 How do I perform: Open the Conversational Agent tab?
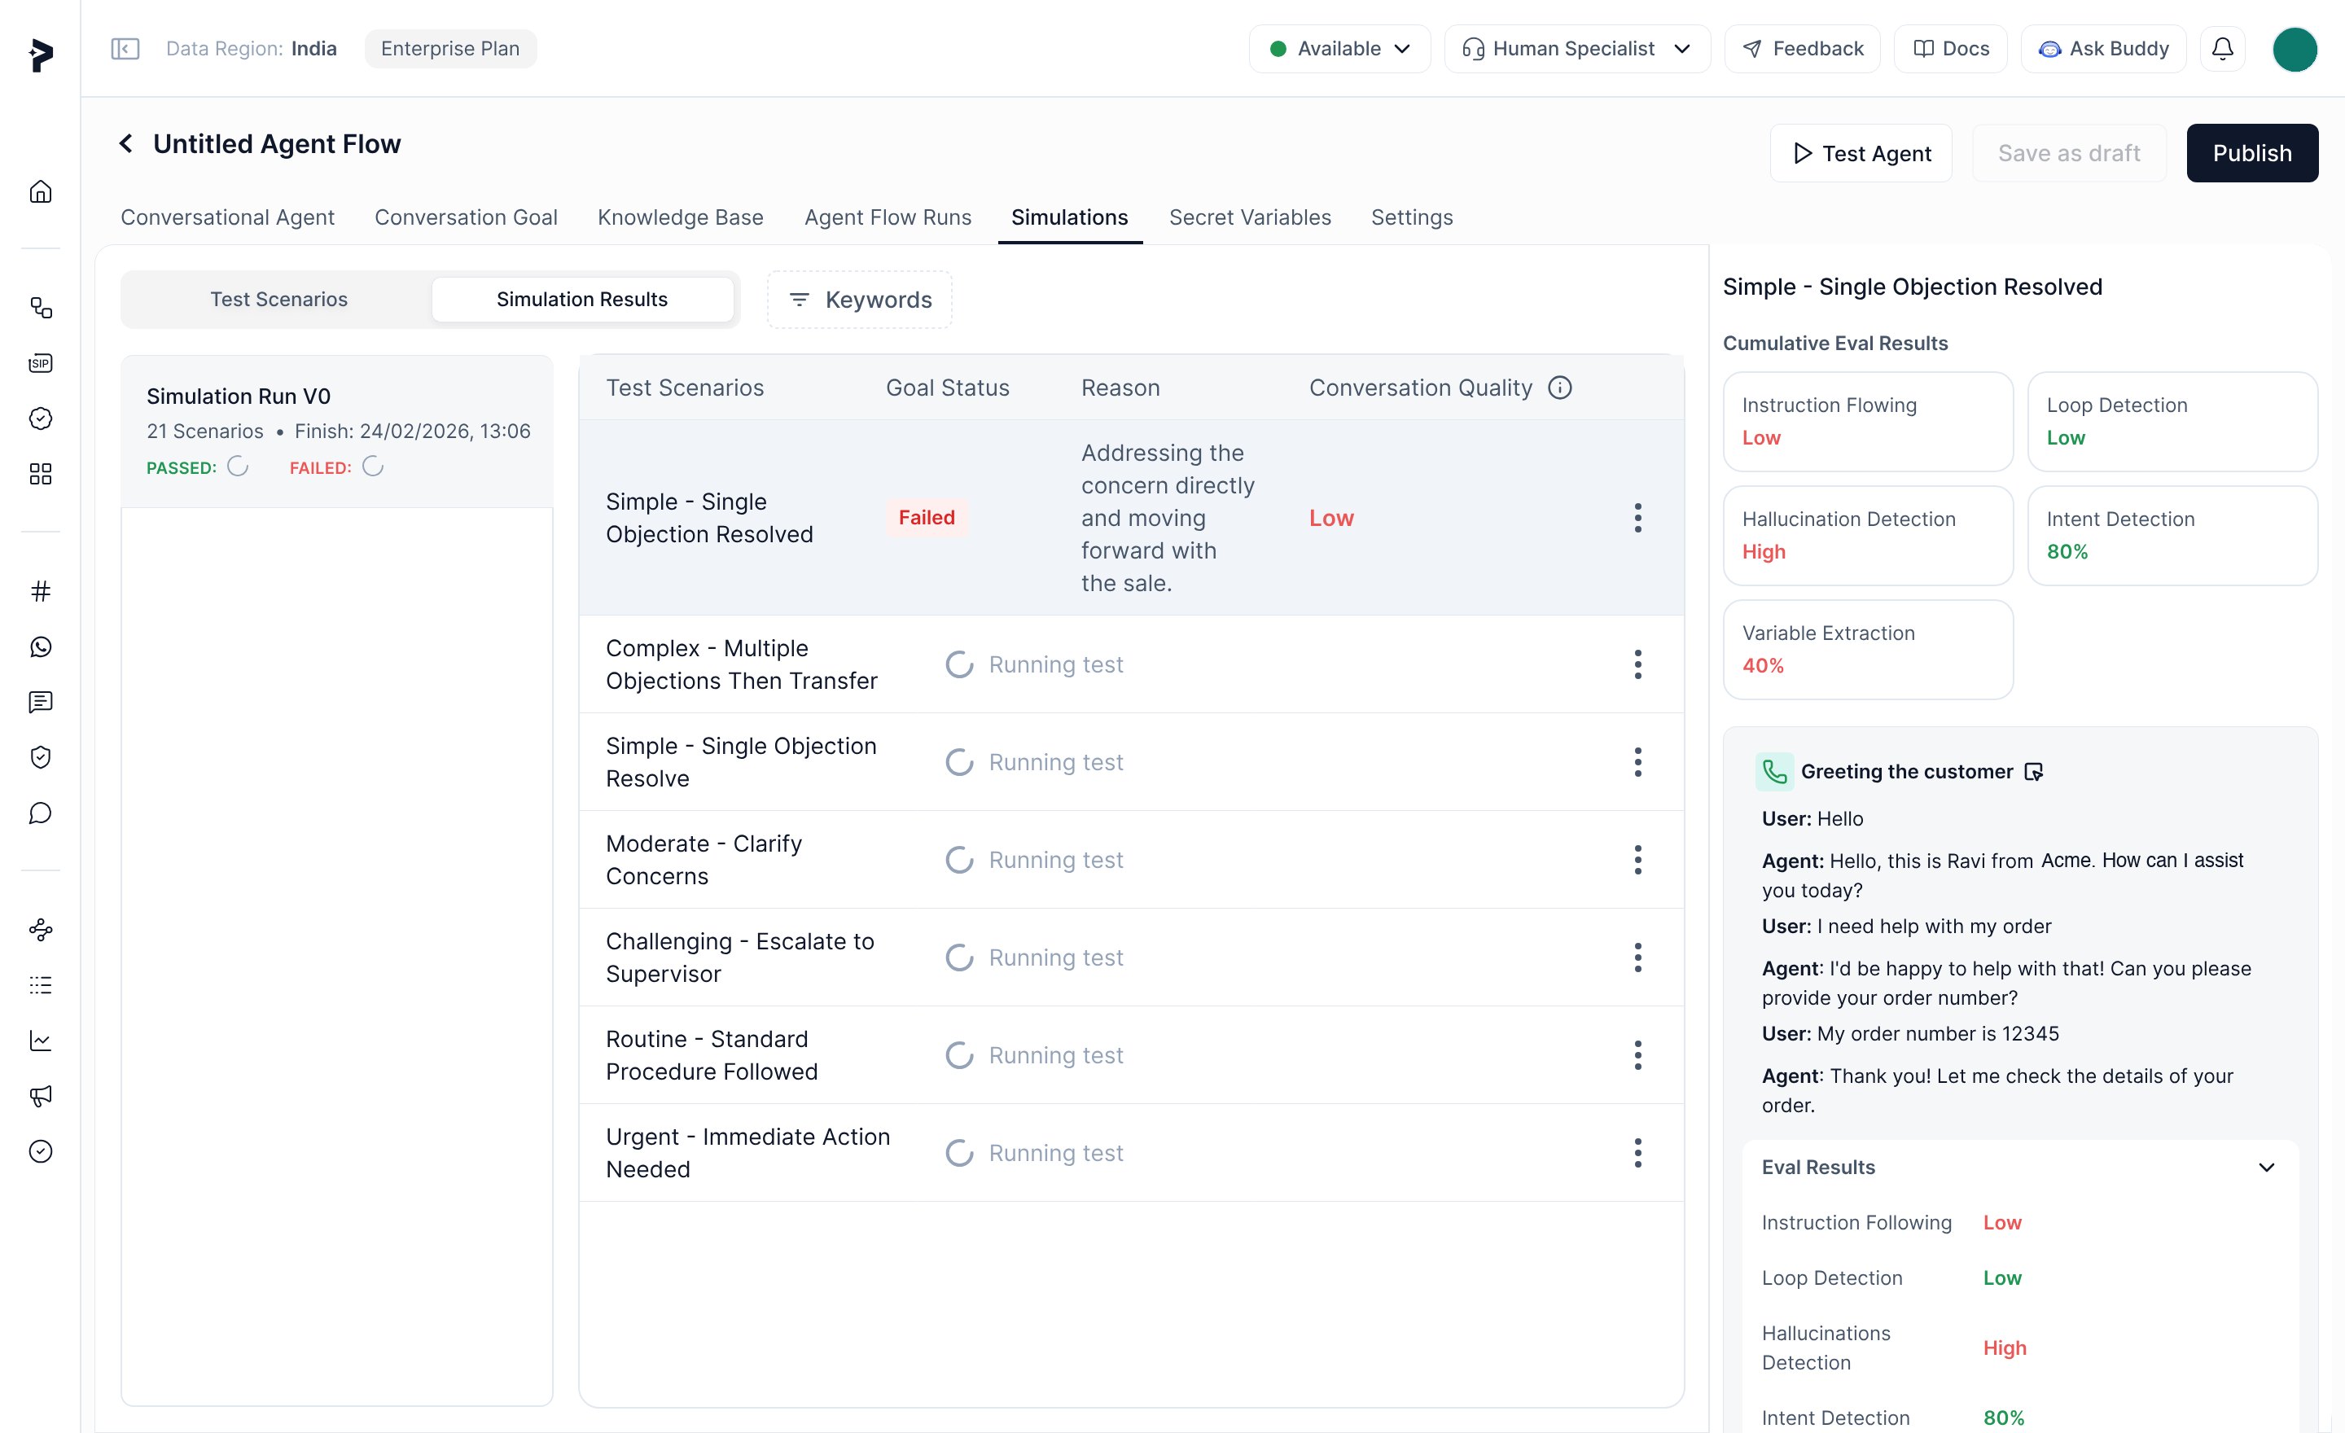227,217
